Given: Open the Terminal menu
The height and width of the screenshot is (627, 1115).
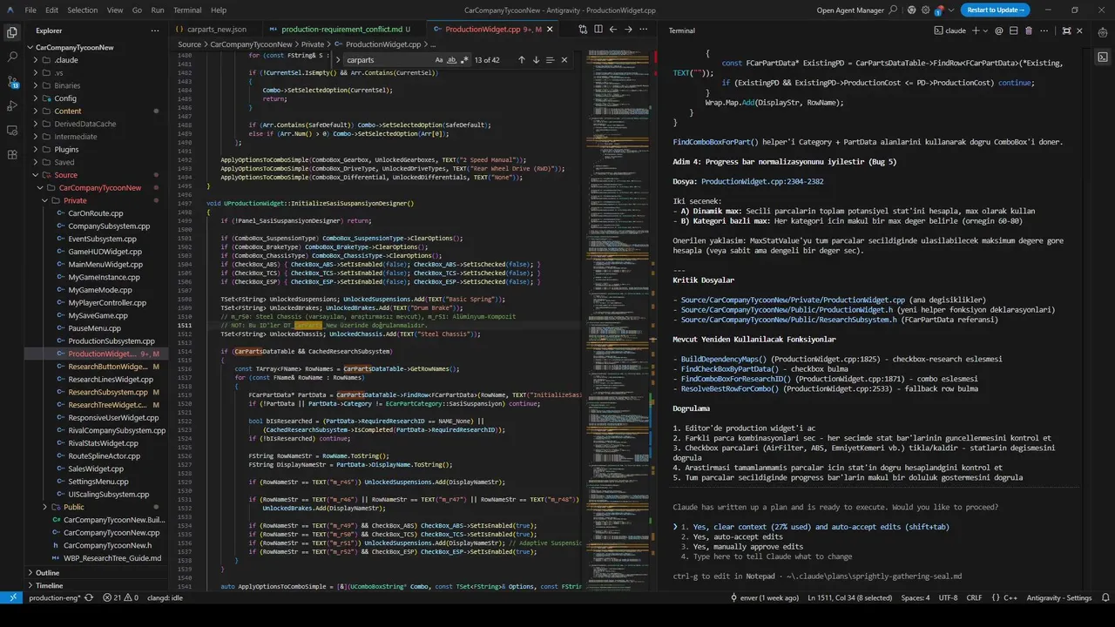Looking at the screenshot, I should tap(187, 10).
